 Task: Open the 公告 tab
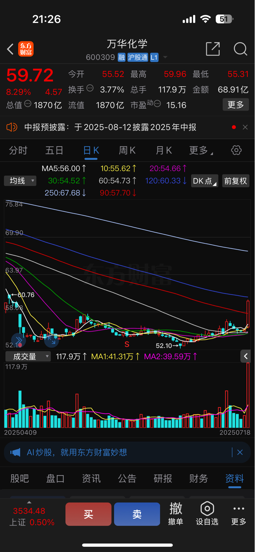tap(127, 478)
